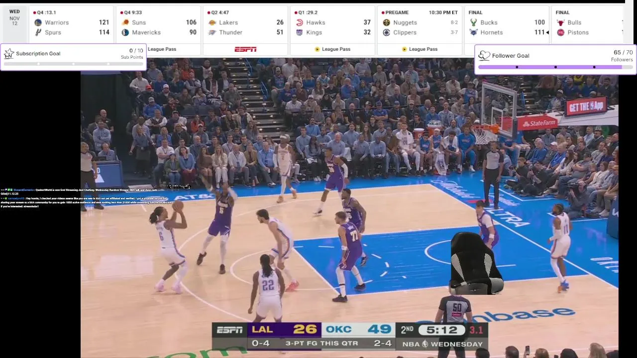Click the Subscription Goal progress bar
637x358 pixels.
coord(73,64)
